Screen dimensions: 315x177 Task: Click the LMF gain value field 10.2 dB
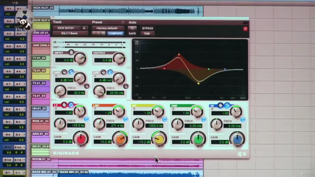(x=103, y=142)
